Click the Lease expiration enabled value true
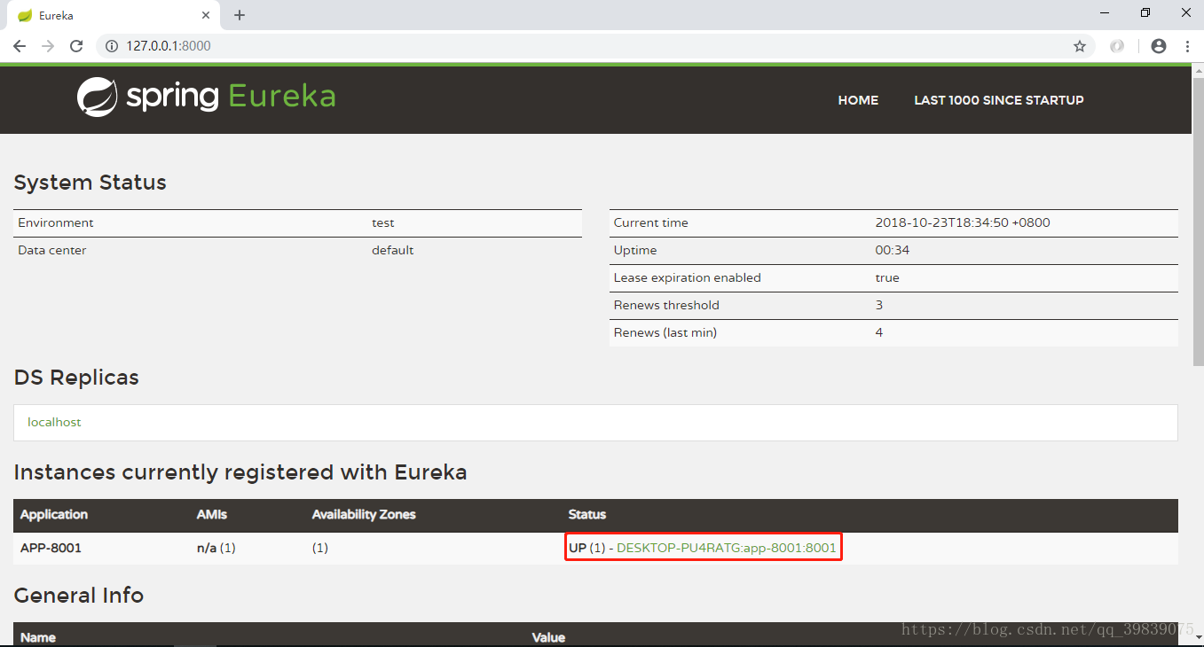Viewport: 1204px width, 647px height. tap(887, 277)
